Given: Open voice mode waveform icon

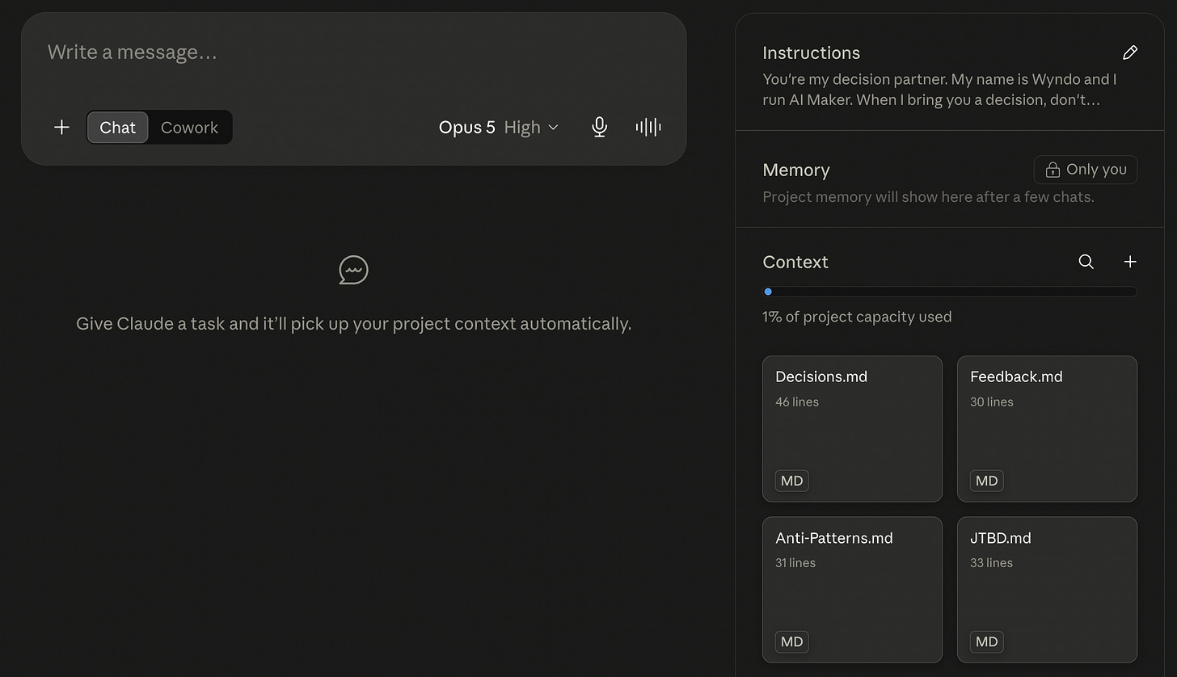Looking at the screenshot, I should pyautogui.click(x=648, y=127).
